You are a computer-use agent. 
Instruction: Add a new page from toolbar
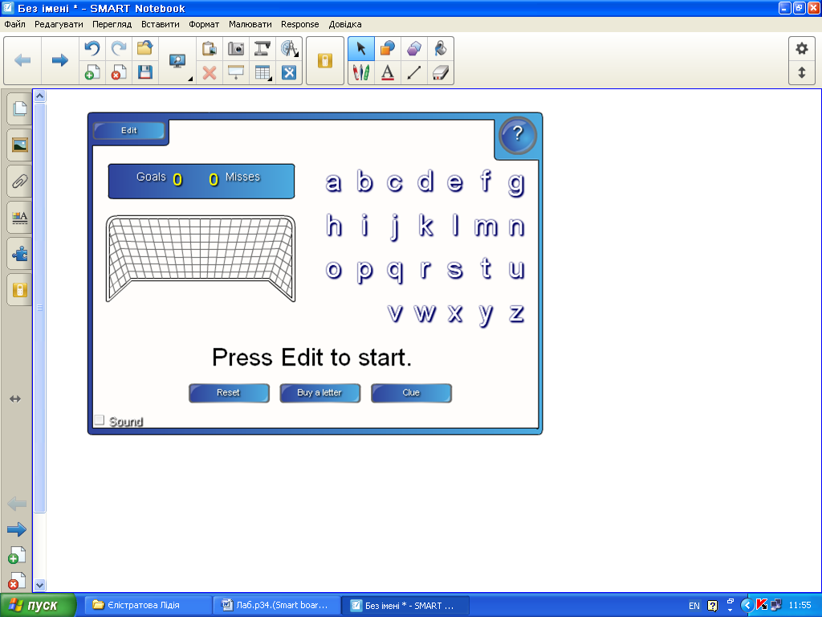click(x=92, y=72)
